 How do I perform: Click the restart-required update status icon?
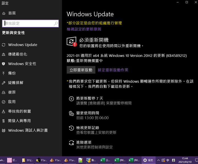pyautogui.click(x=71, y=42)
